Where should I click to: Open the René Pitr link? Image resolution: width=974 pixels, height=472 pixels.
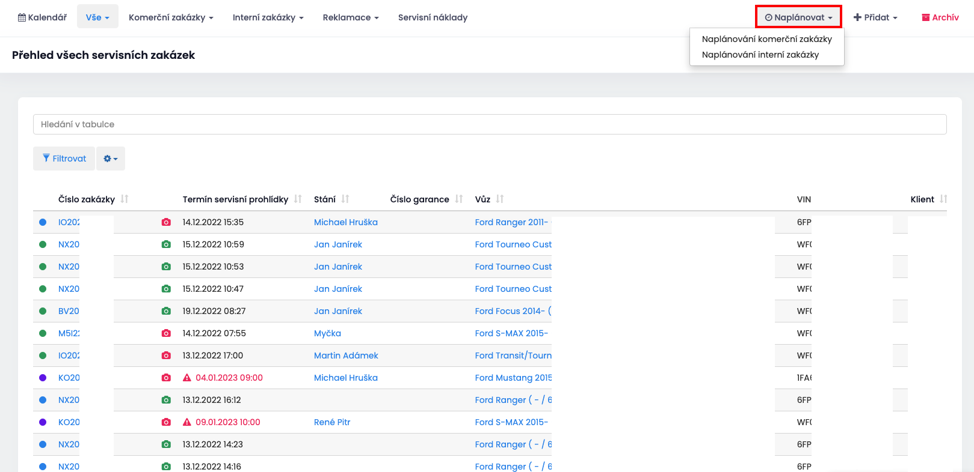tap(332, 422)
